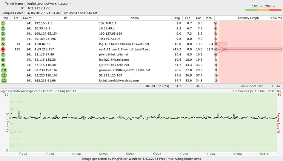The image size is (283, 161).
Task: Click the Packet Loss % axis label
Action: [279, 123]
